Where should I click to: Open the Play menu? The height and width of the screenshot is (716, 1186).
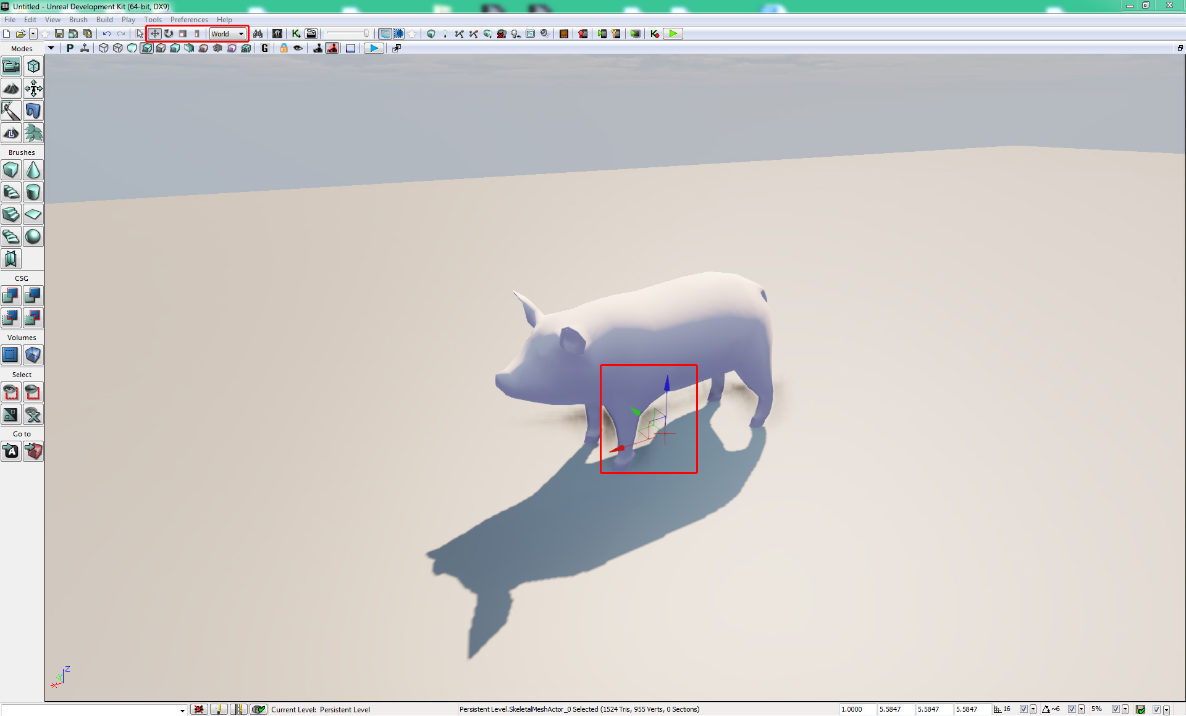(x=128, y=20)
